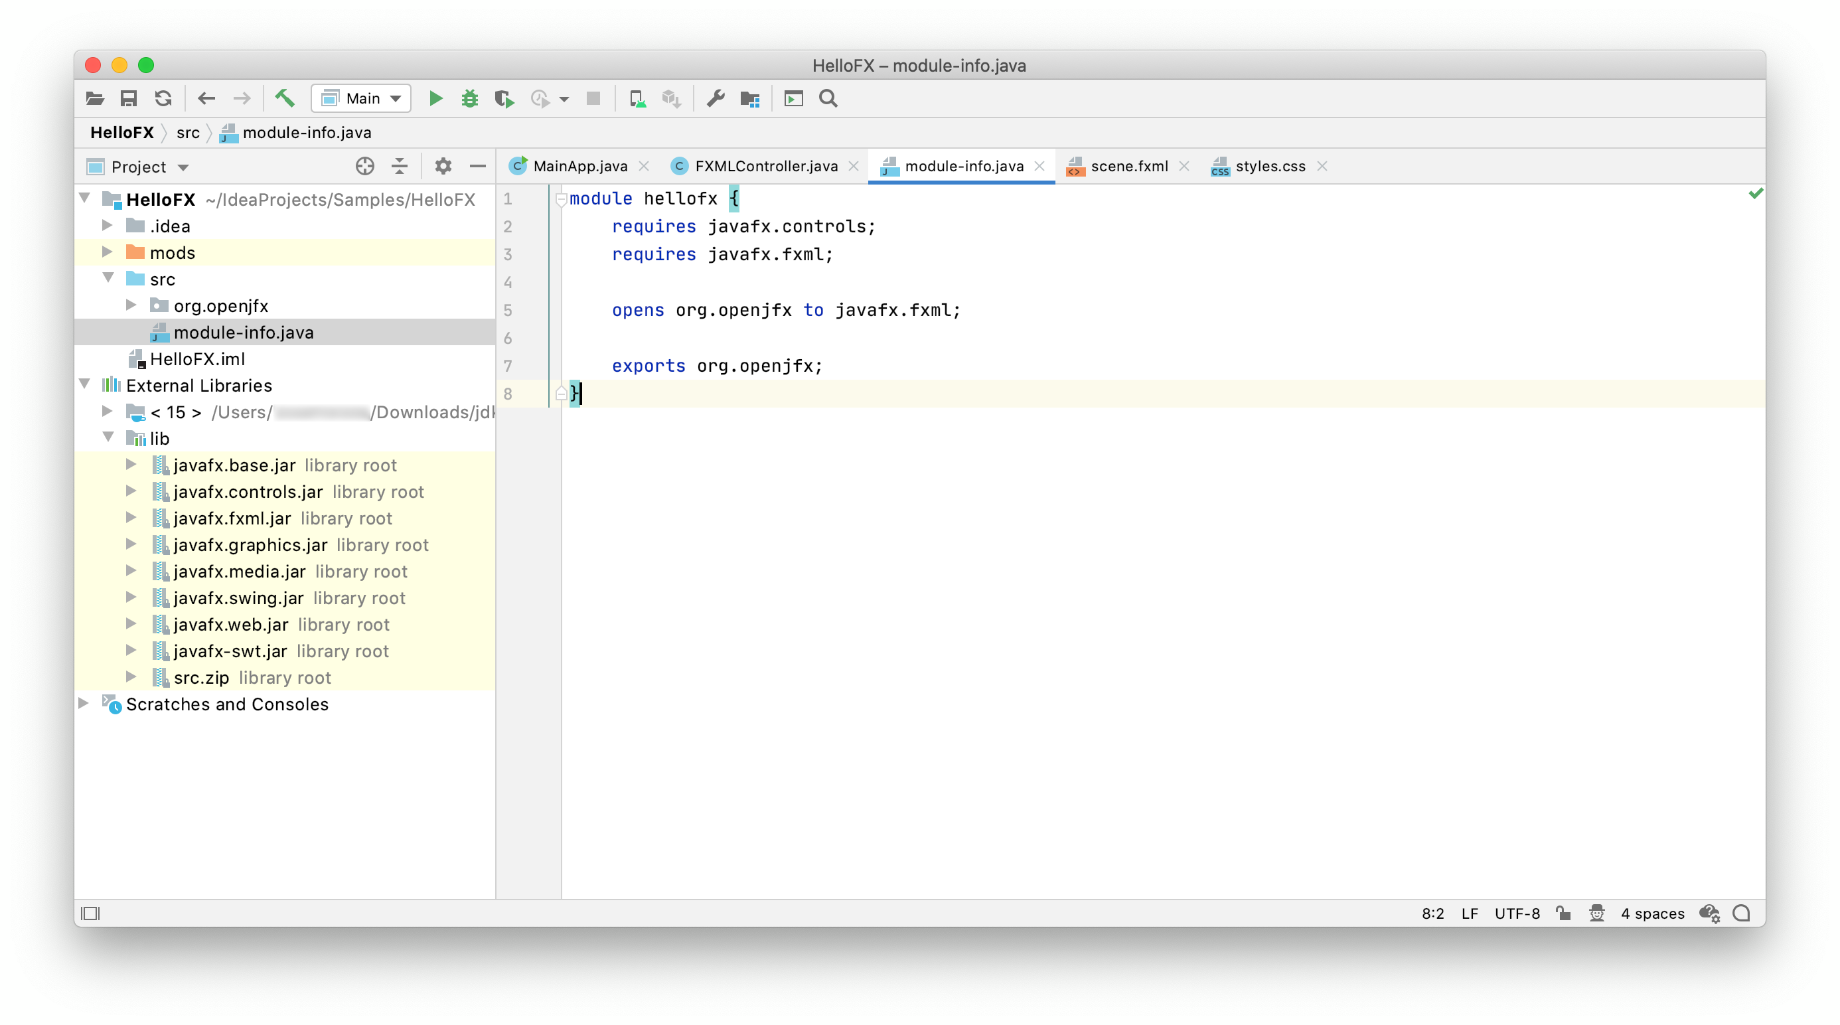Switch to the scene.fxml tab
Image resolution: width=1840 pixels, height=1025 pixels.
1128,167
